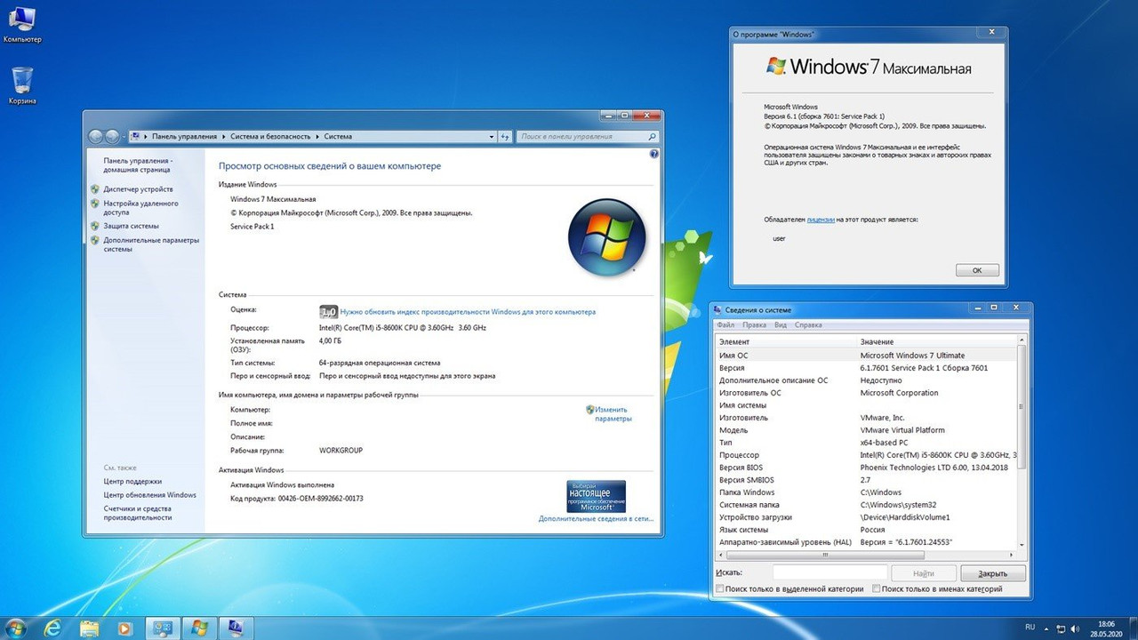Open Windows Explorer folder taskbar icon
The height and width of the screenshot is (640, 1138).
(90, 628)
